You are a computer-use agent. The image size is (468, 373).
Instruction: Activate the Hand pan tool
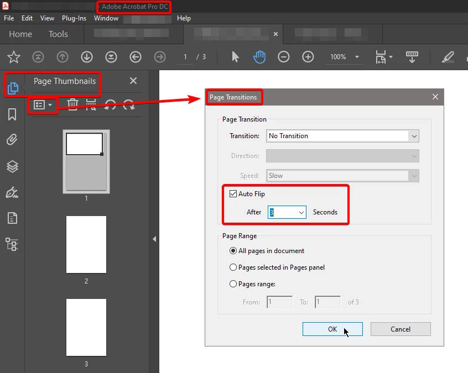pos(259,57)
